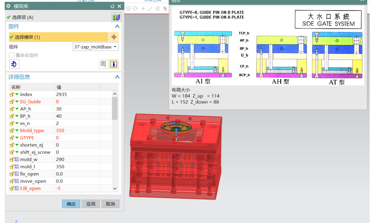Open the GTYPE value dropdown arrow
The image size is (372, 223).
17,138
